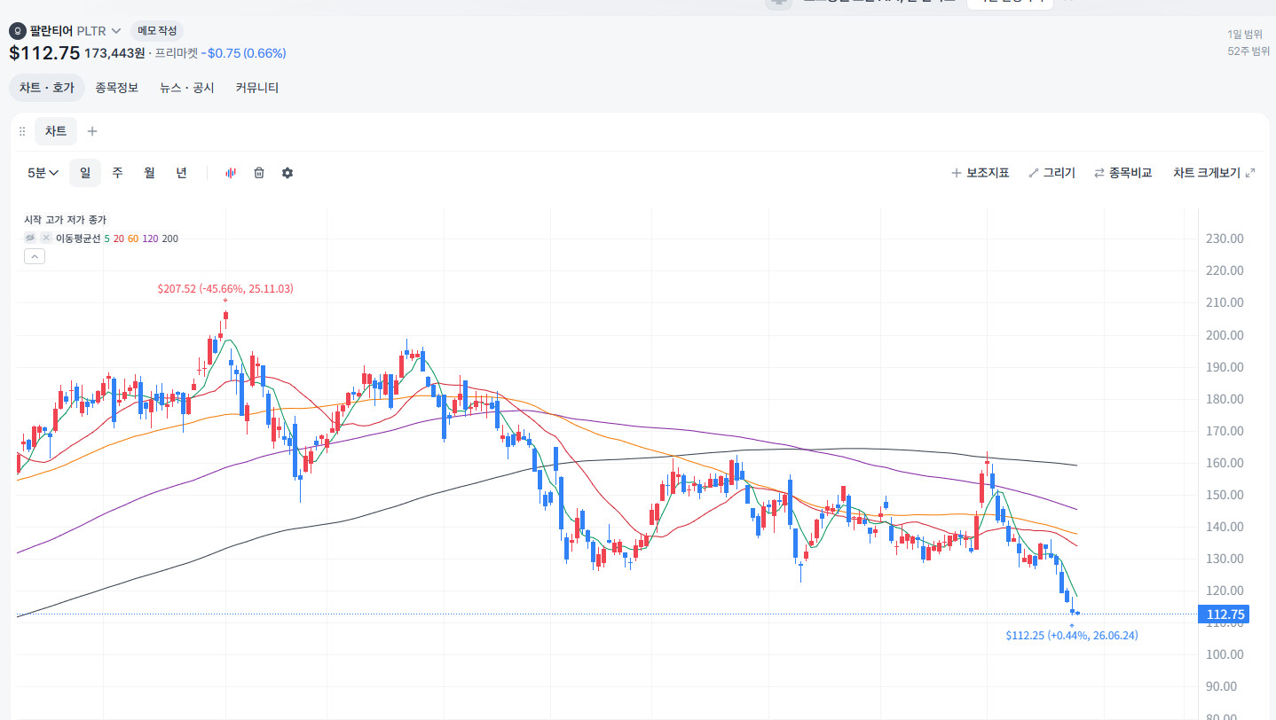Click the 112.75 current price label
Image resolution: width=1276 pixels, height=720 pixels.
[x=1224, y=614]
